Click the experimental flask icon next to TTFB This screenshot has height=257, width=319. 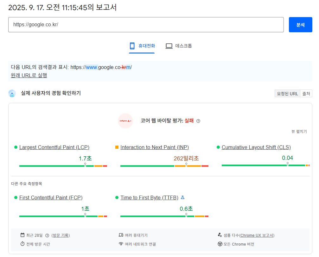tap(182, 197)
